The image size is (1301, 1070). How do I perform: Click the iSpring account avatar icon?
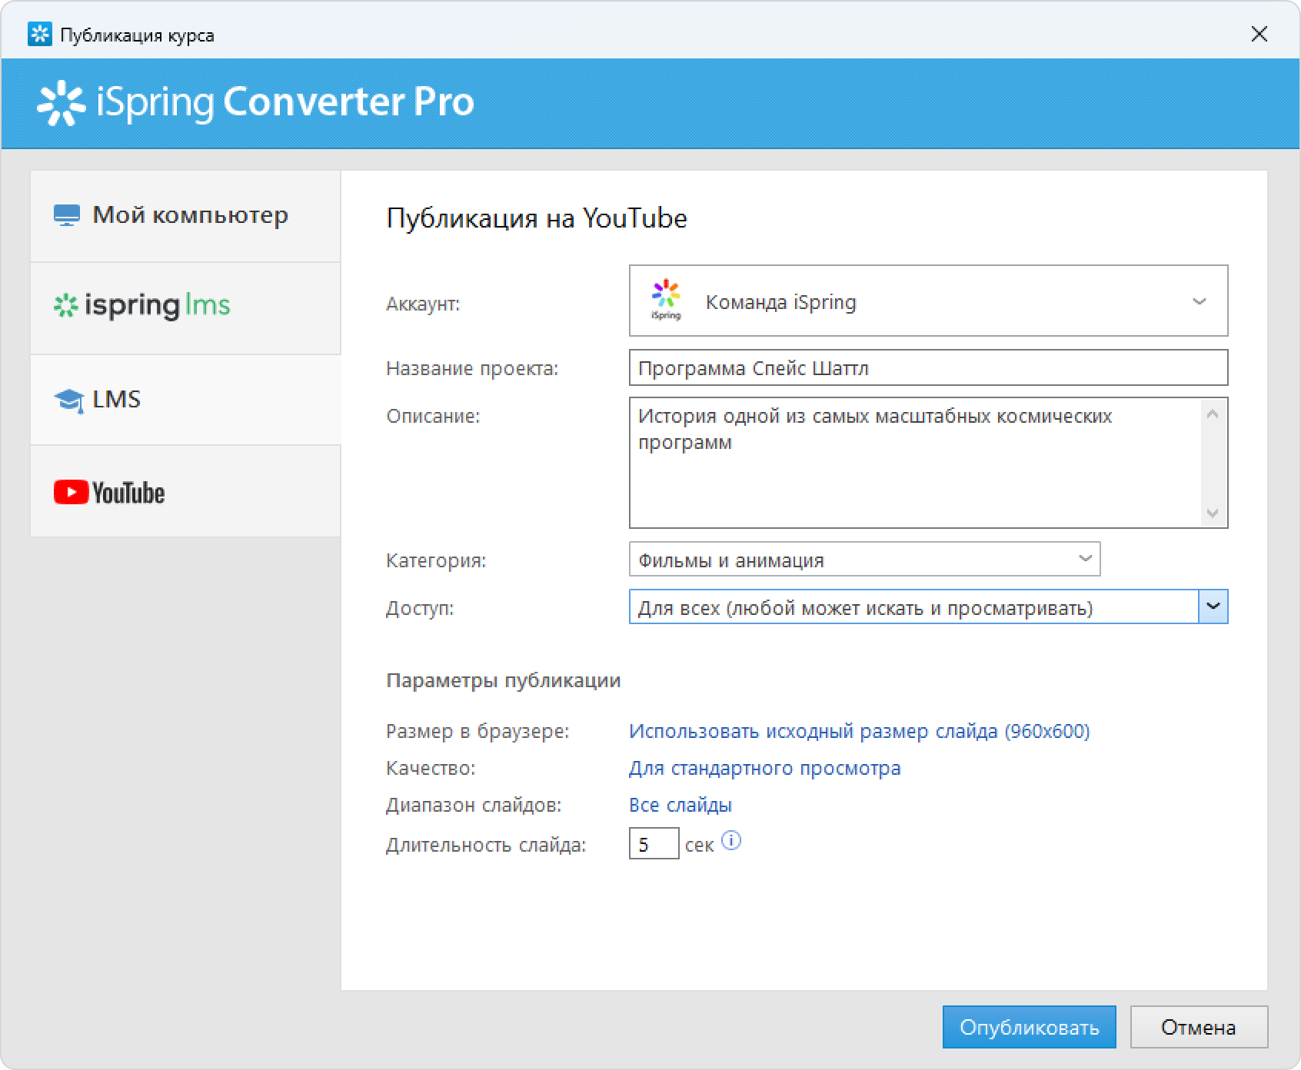coord(666,300)
